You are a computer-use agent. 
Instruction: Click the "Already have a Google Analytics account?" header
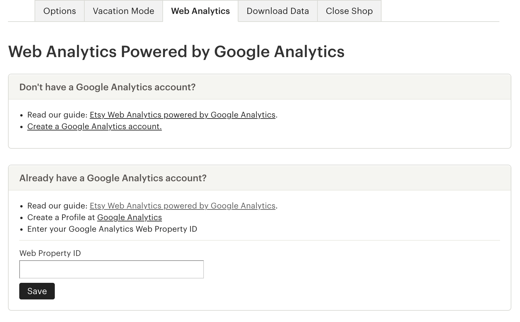(x=113, y=178)
